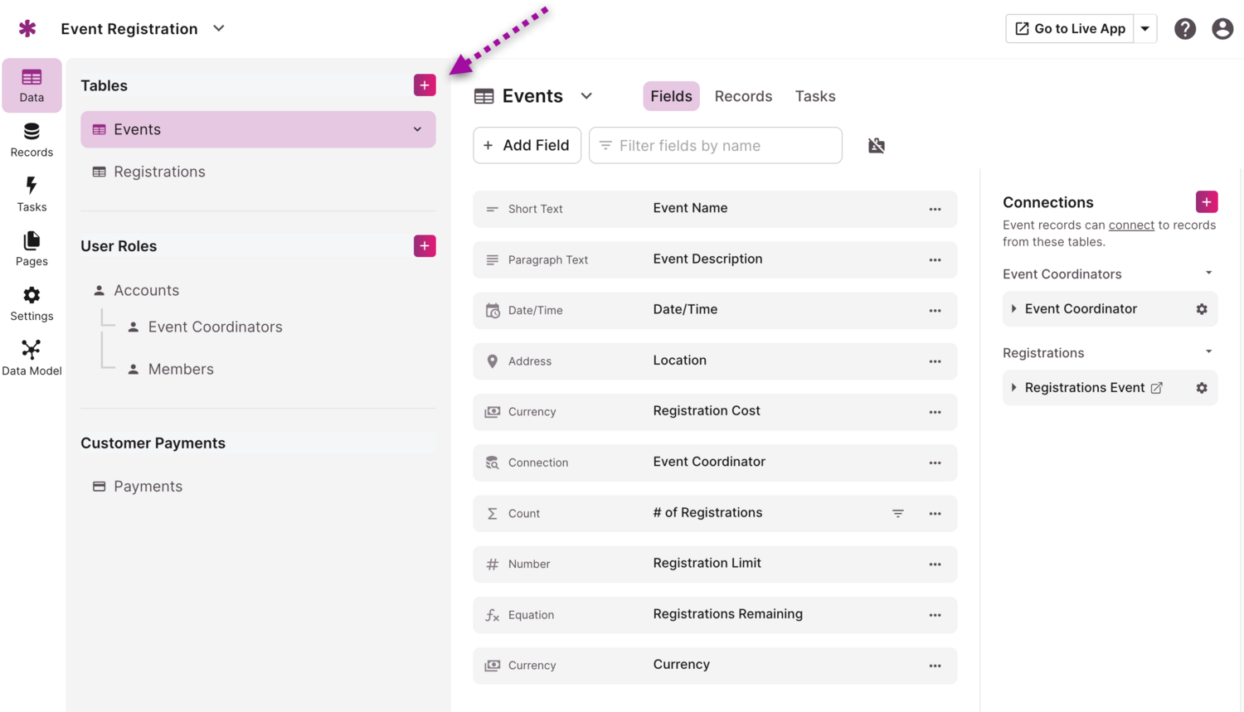Open the Go to Live App dropdown arrow
Image resolution: width=1244 pixels, height=712 pixels.
[1144, 29]
